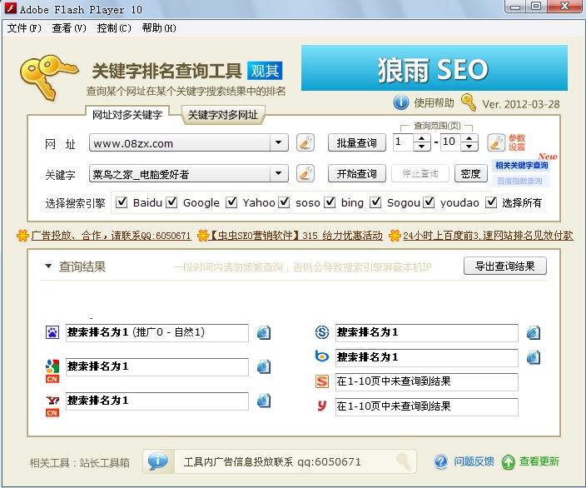
Task: Click the key icon beside version text
Action: 469,102
